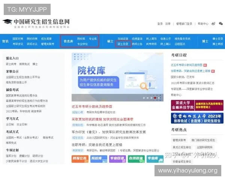Open 退役大学生计划 link
The image size is (225, 180).
39,161
